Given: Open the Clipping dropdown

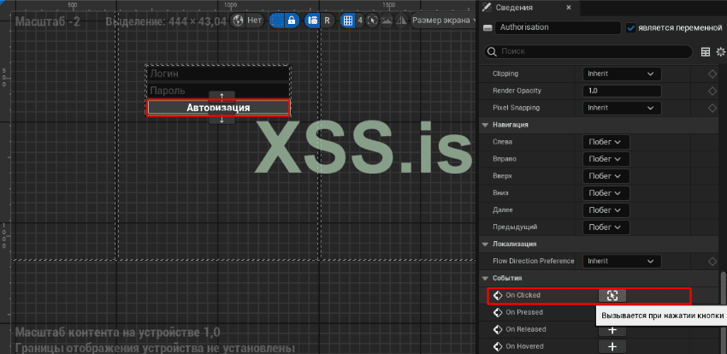Looking at the screenshot, I should 622,74.
